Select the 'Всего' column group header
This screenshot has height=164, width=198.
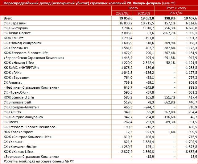[x=133, y=8]
